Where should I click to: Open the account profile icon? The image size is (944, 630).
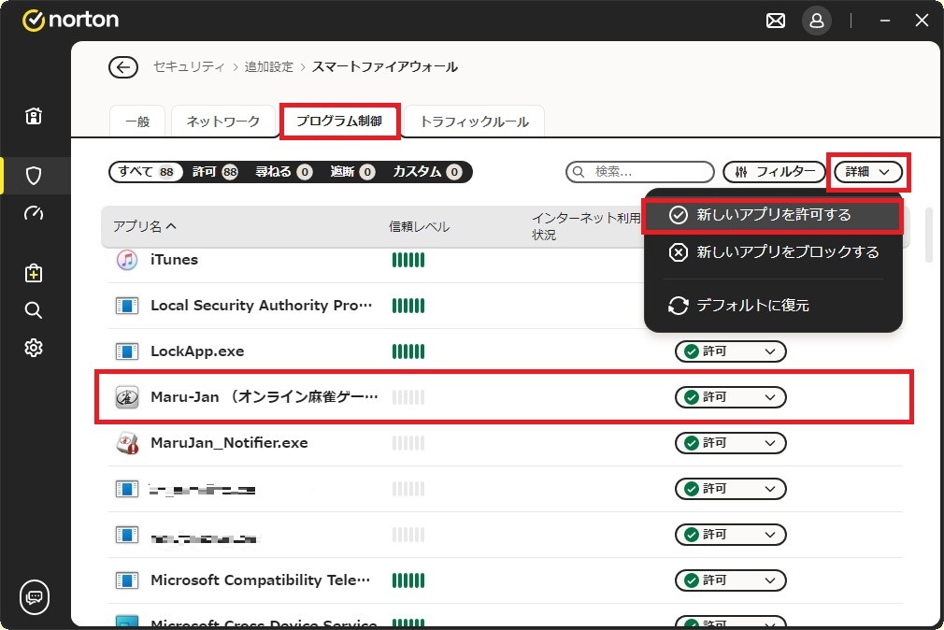[816, 21]
